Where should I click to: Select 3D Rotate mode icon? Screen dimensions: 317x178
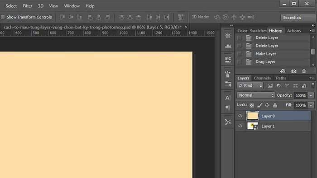(x=217, y=17)
